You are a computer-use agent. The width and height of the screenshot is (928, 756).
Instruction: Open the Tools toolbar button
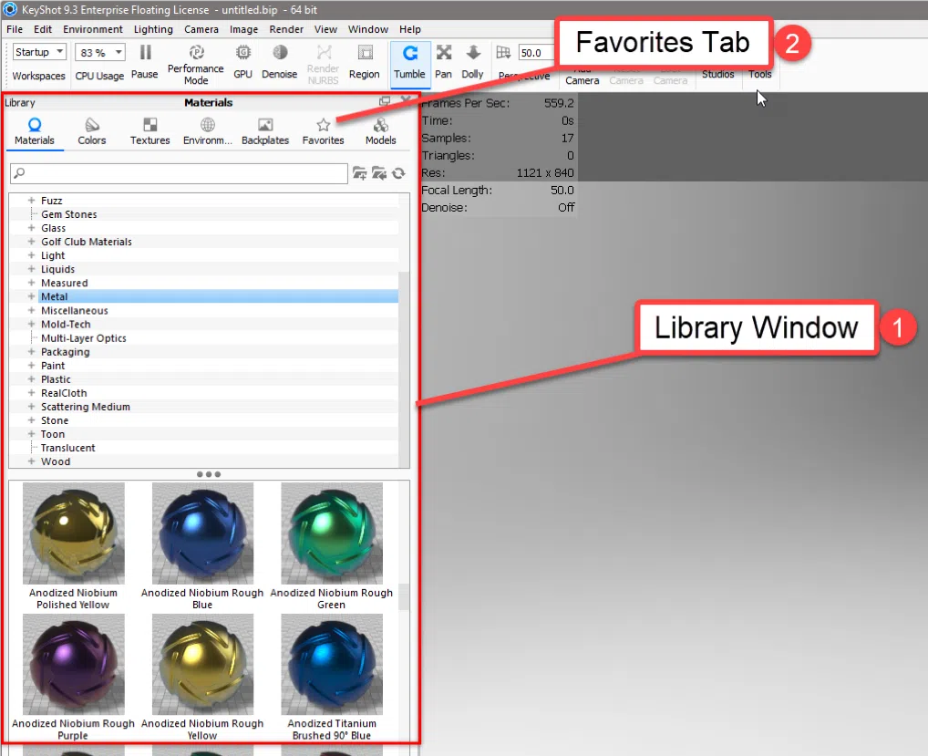760,74
